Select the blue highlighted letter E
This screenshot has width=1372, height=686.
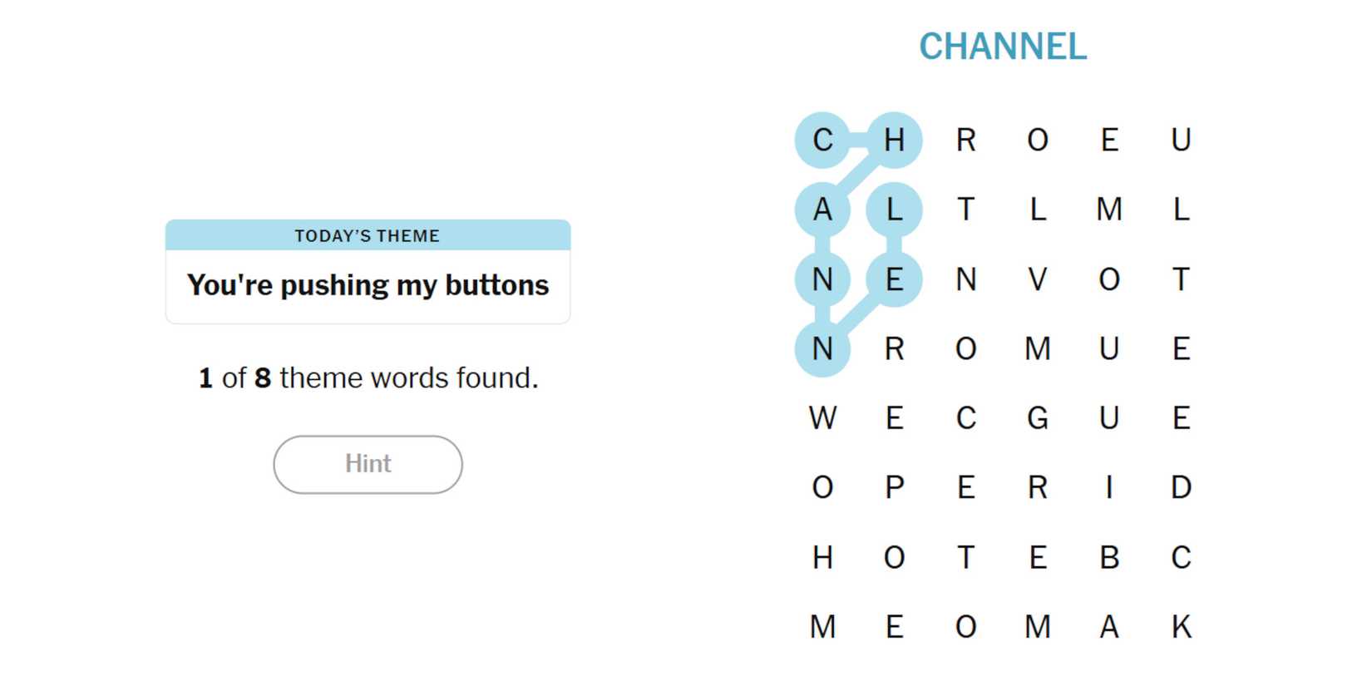894,279
